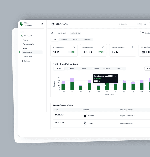Click the download icon button above the chart
This screenshot has width=150, height=157.
point(147,69)
